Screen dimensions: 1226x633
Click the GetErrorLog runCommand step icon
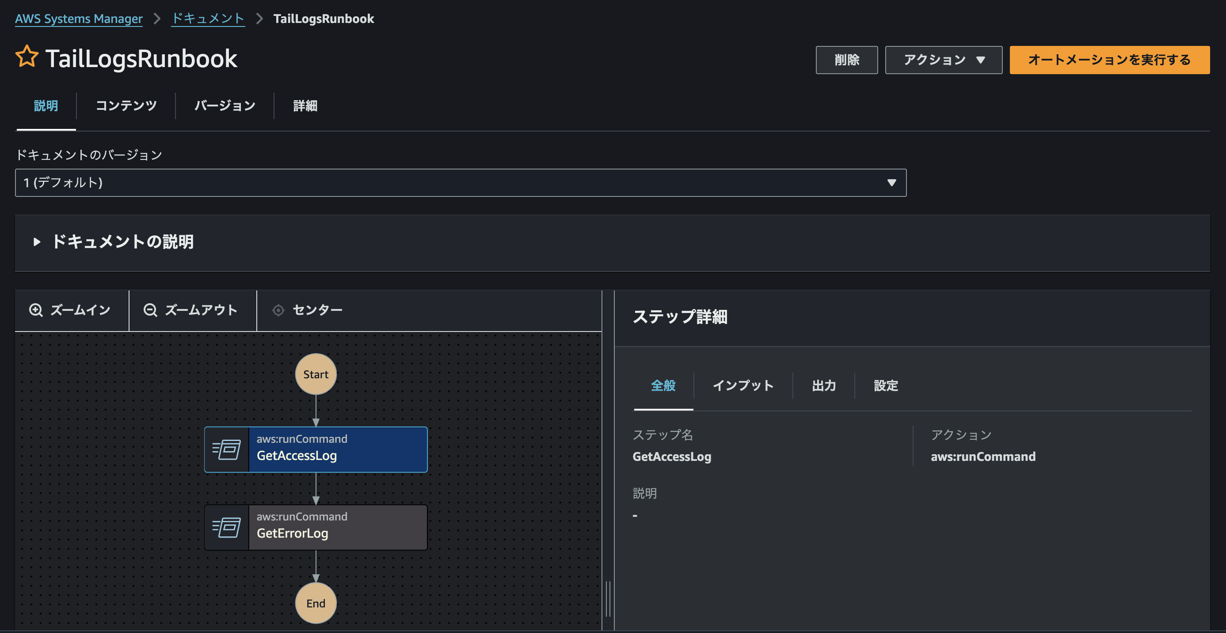tap(227, 527)
